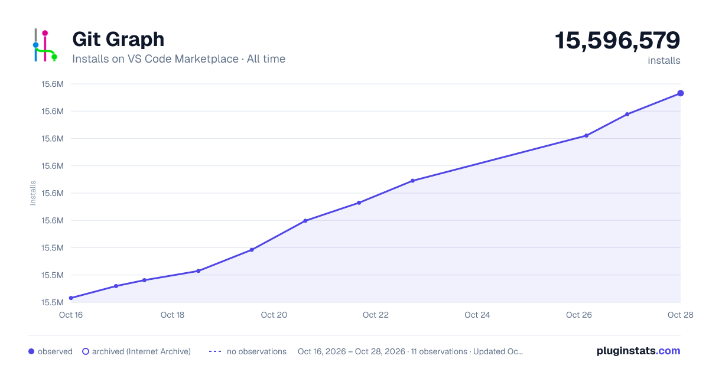Click the Oct 20 axis label
This screenshot has height=372, width=709.
point(274,315)
